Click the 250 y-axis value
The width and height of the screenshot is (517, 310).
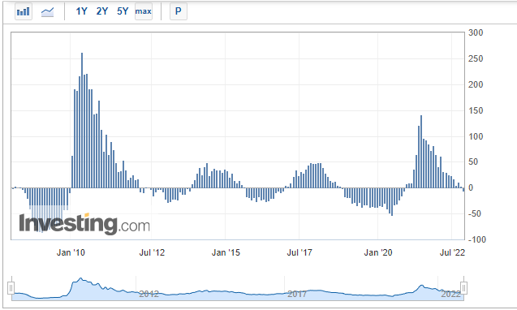pyautogui.click(x=476, y=58)
